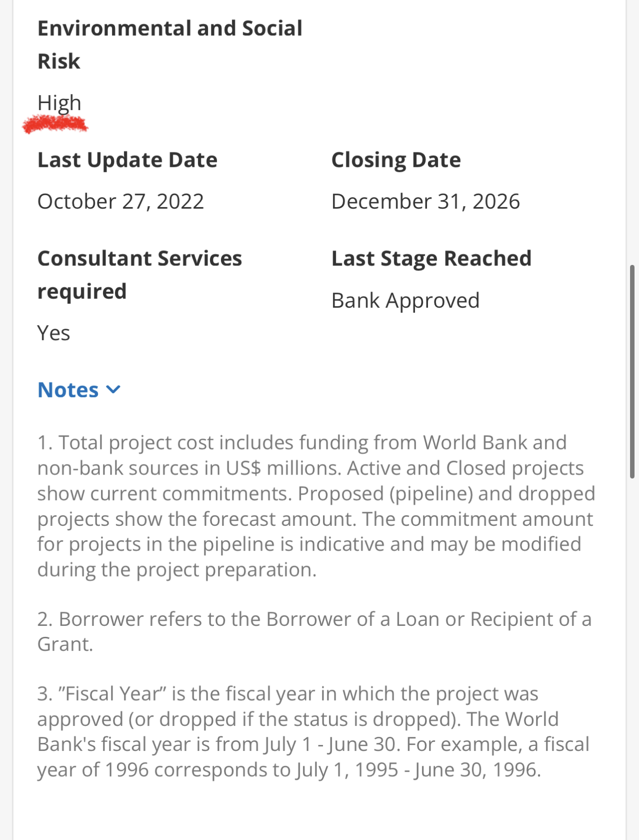Click note 3 about Fiscal Year

[314, 731]
